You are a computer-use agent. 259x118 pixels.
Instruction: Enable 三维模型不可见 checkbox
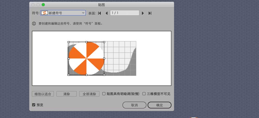click(144, 94)
